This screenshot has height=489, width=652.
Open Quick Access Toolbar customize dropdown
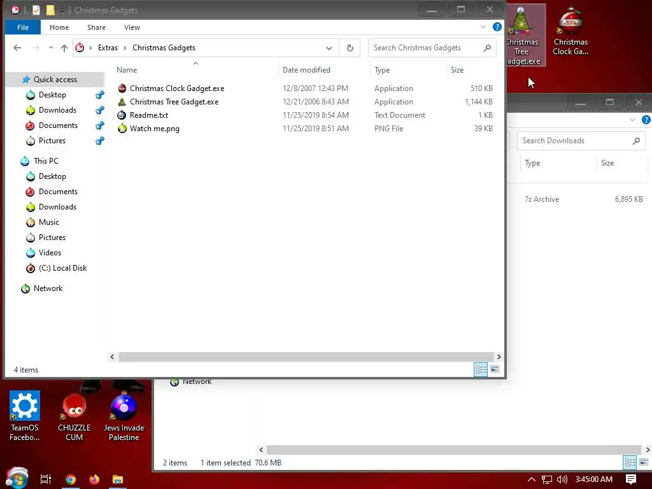point(62,10)
